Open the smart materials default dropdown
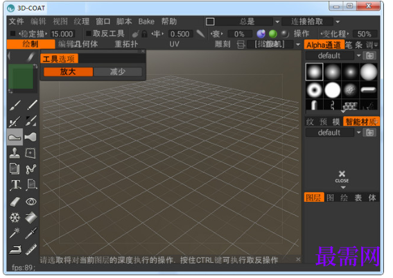 point(358,132)
